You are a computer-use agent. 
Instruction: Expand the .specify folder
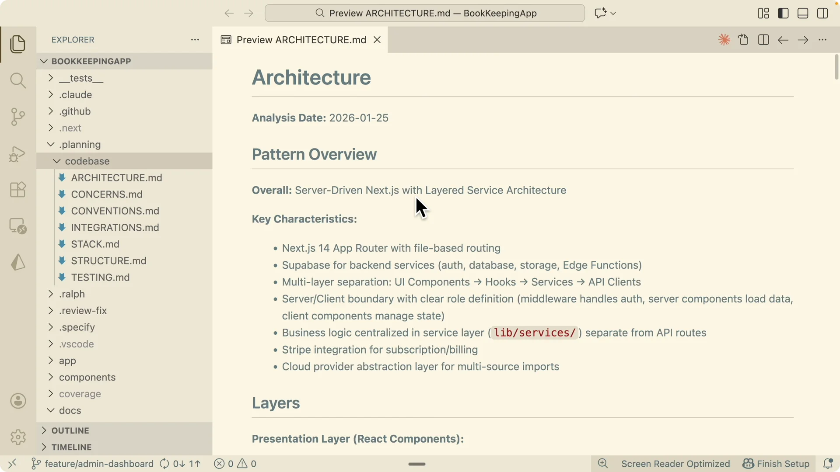(x=124, y=327)
